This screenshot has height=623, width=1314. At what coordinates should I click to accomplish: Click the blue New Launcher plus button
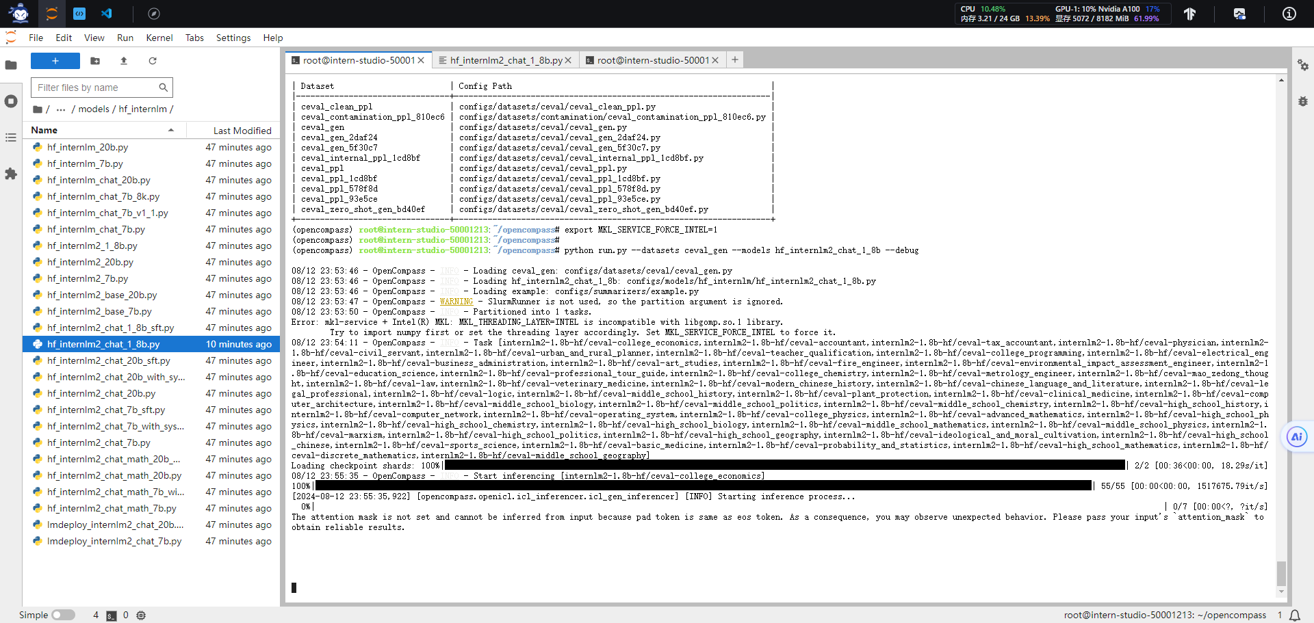click(x=55, y=61)
